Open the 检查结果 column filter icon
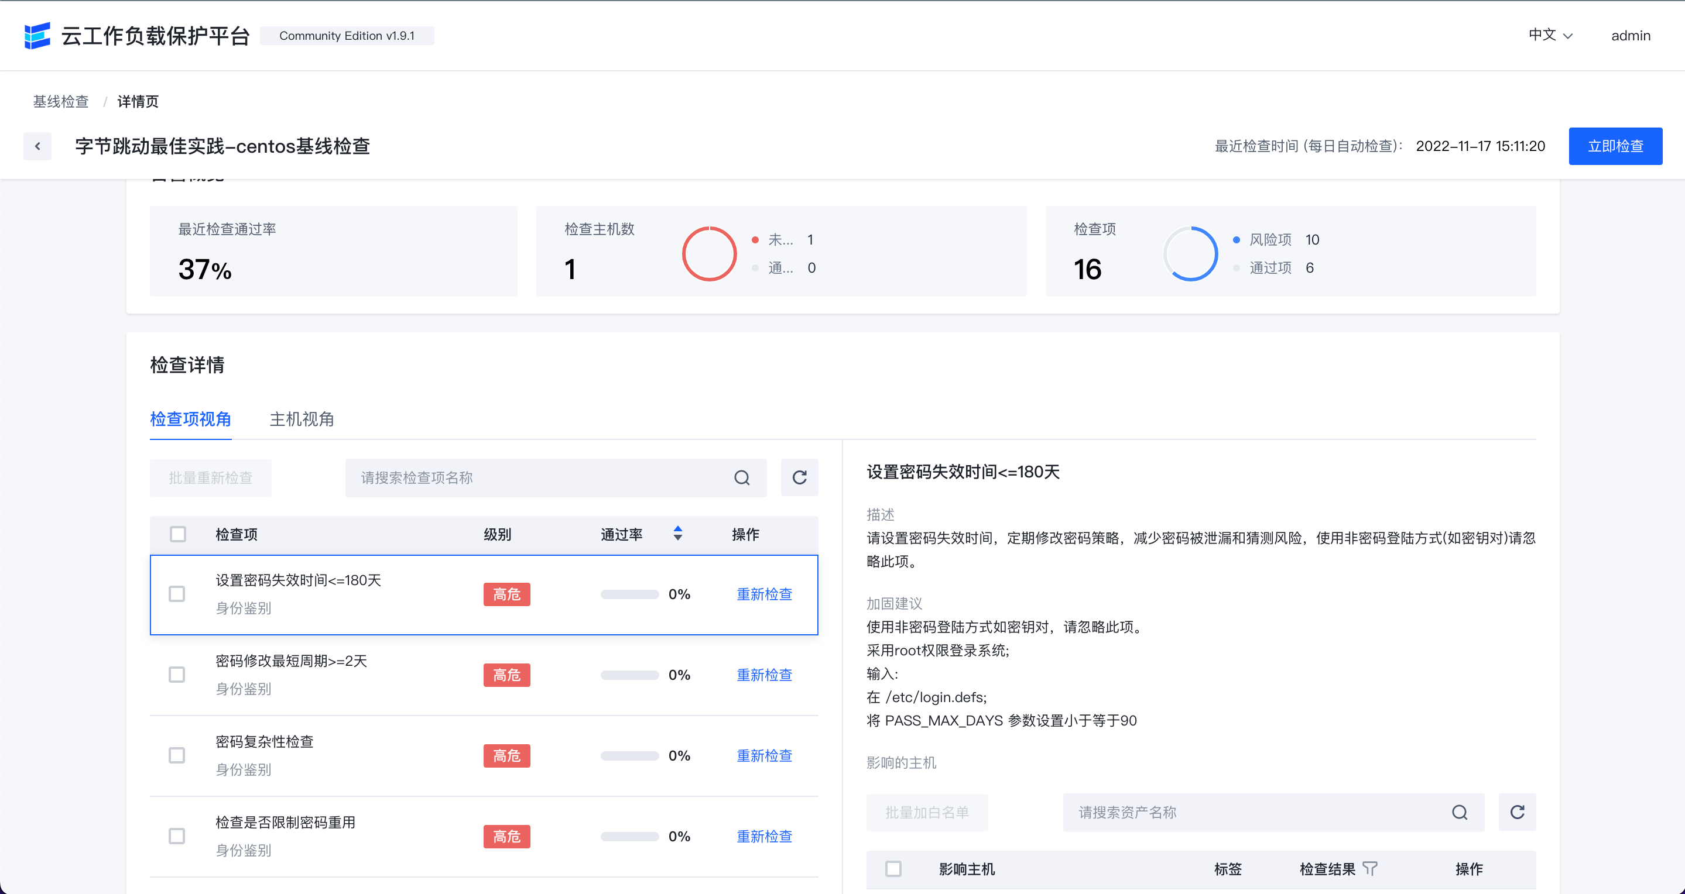Image resolution: width=1685 pixels, height=894 pixels. pos(1369,868)
